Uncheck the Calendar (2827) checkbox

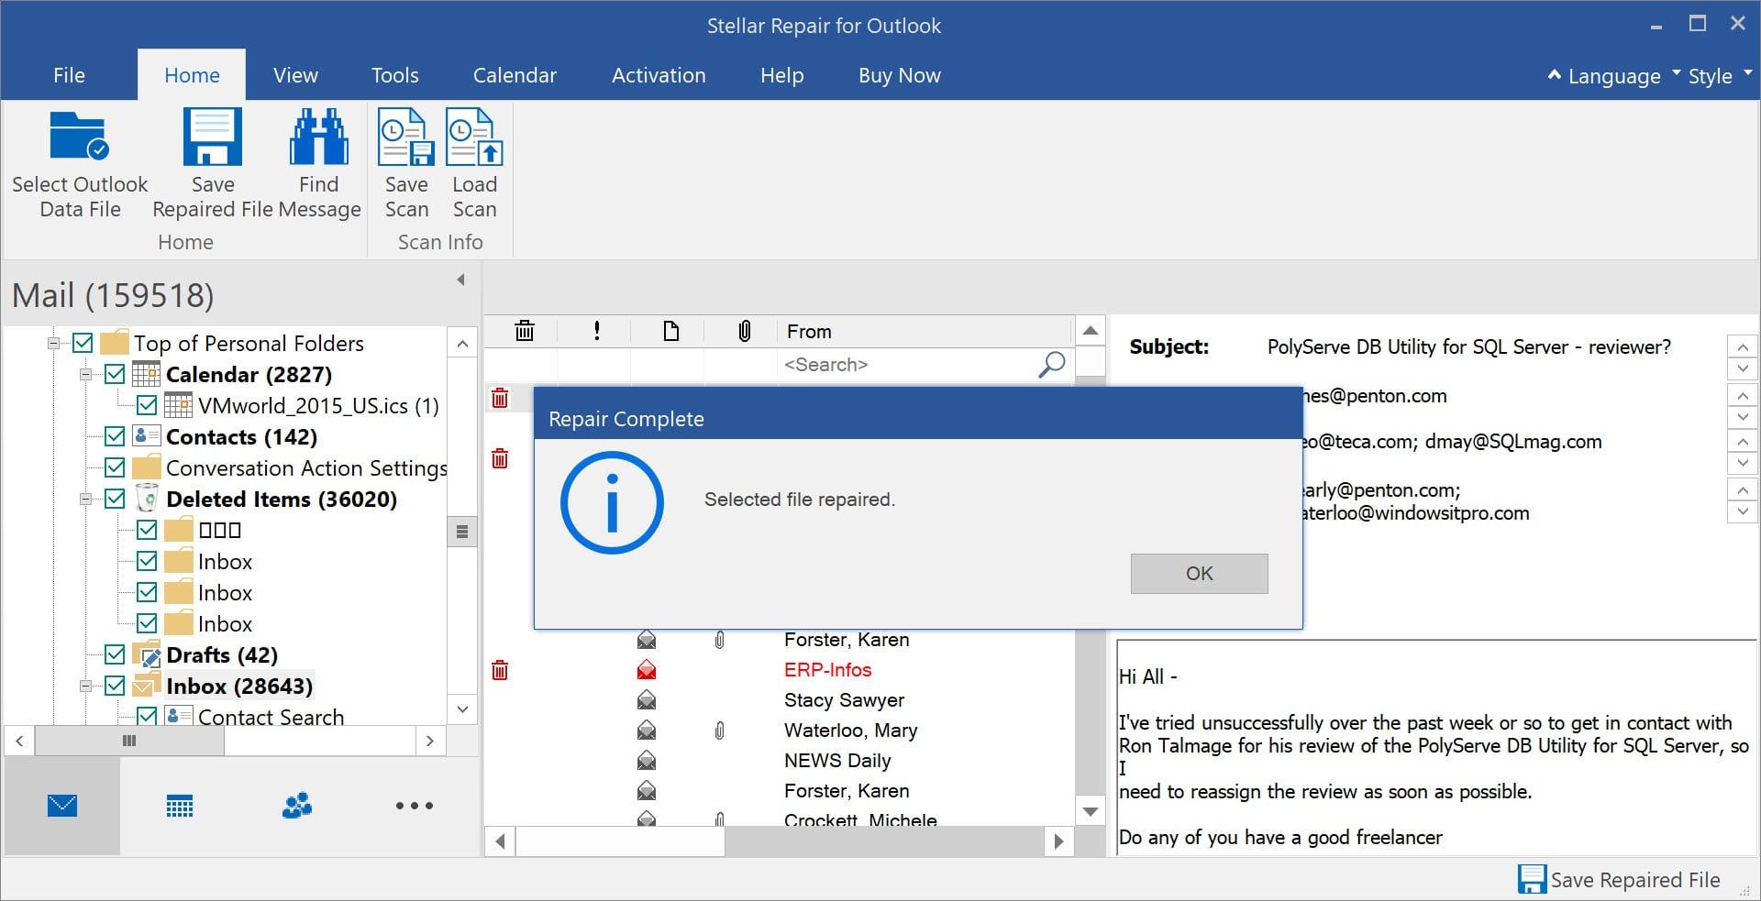pyautogui.click(x=115, y=374)
